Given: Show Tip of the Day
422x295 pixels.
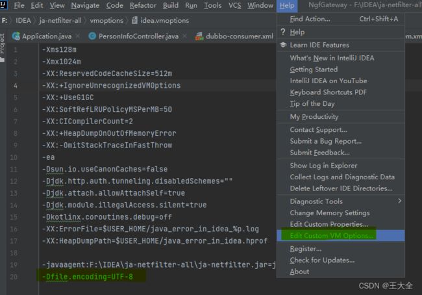Looking at the screenshot, I should (341, 104).
